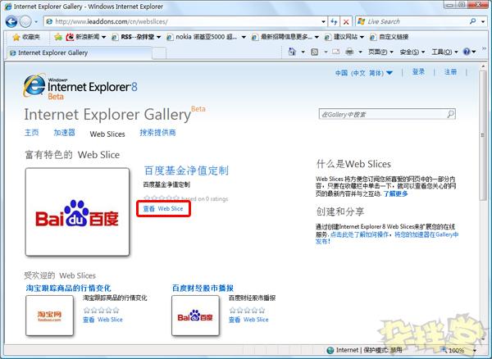Click the 自定义链接 favorites bar item
492x359 pixels.
(x=389, y=37)
